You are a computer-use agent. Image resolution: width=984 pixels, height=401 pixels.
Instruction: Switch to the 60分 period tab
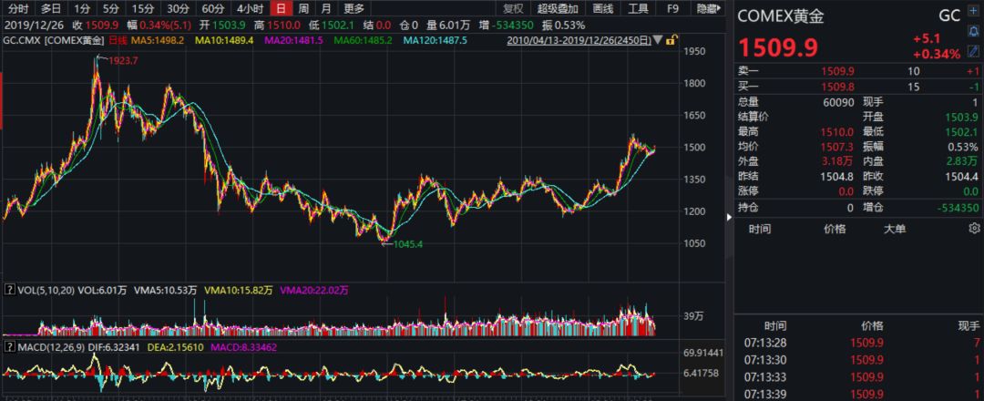tap(212, 8)
